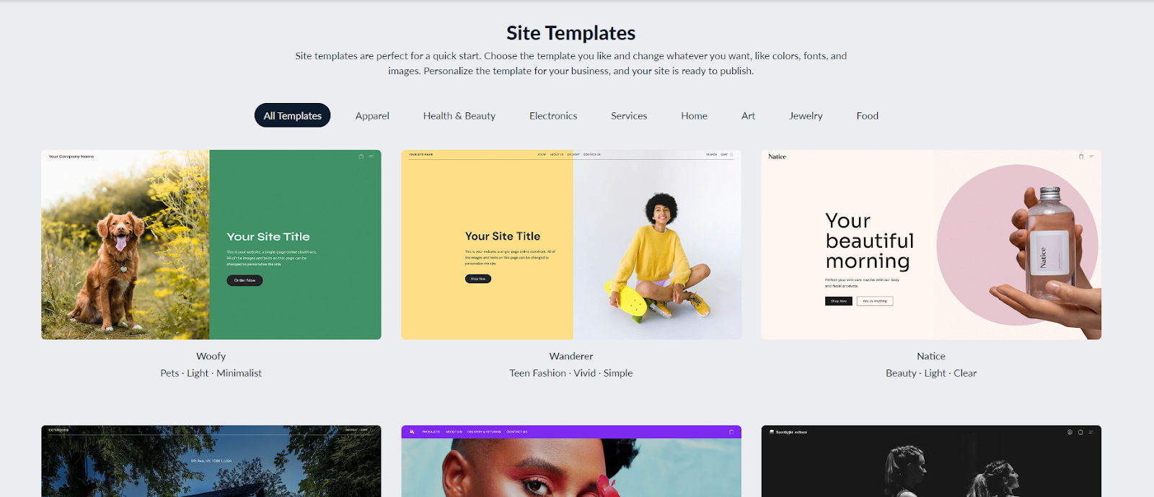
Task: Click 'Pets · Light · Minimalist' description
Action: pos(211,373)
